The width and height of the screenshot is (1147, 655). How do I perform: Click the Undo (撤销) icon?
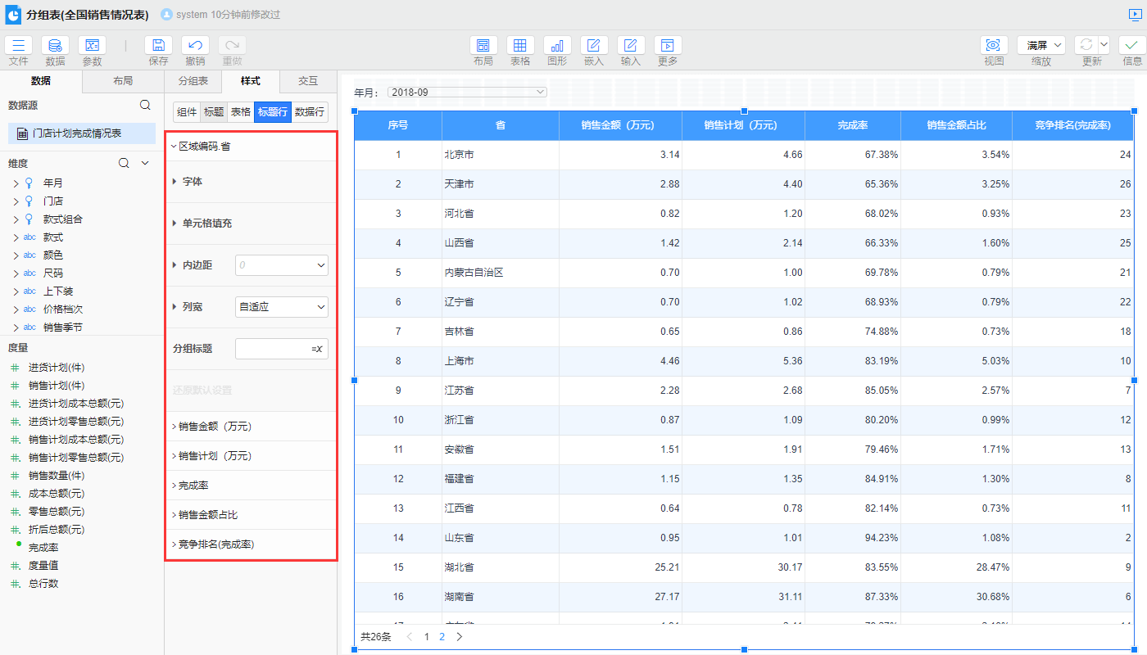click(195, 46)
